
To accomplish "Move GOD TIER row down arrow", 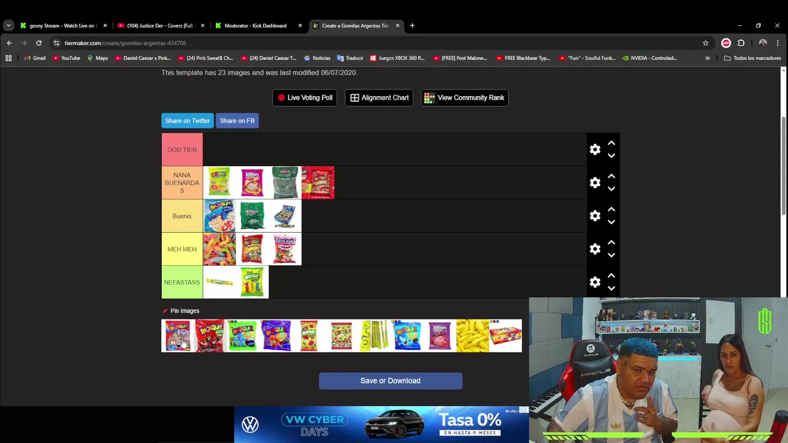I will click(611, 156).
